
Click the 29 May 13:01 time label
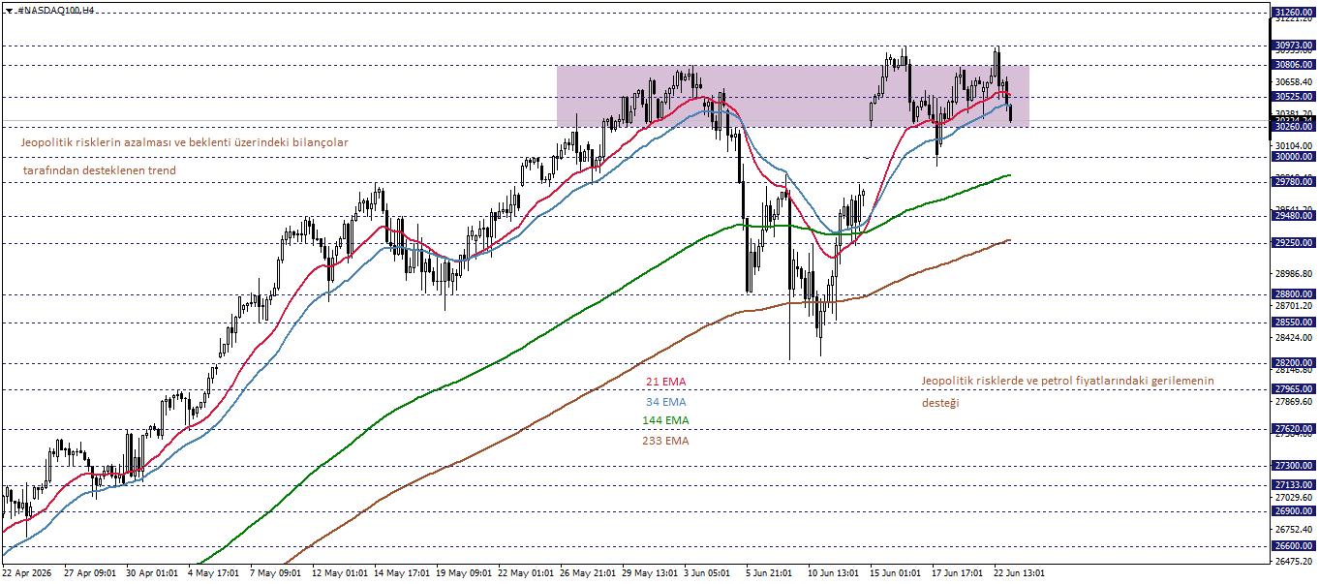[x=650, y=573]
